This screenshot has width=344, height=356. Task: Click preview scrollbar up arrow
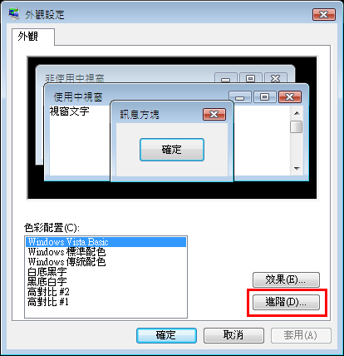click(297, 113)
